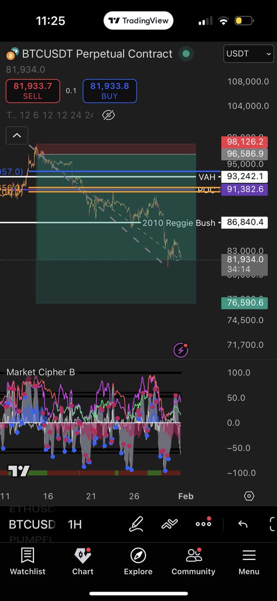Open chart scale settings hexagon icon
The width and height of the screenshot is (277, 601).
pyautogui.click(x=249, y=496)
